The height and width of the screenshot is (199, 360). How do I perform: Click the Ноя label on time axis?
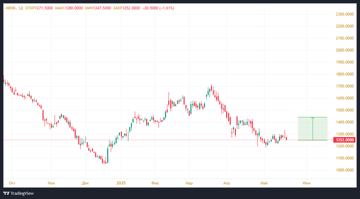[51, 183]
